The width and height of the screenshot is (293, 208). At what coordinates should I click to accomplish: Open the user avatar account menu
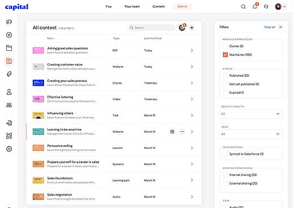click(281, 7)
